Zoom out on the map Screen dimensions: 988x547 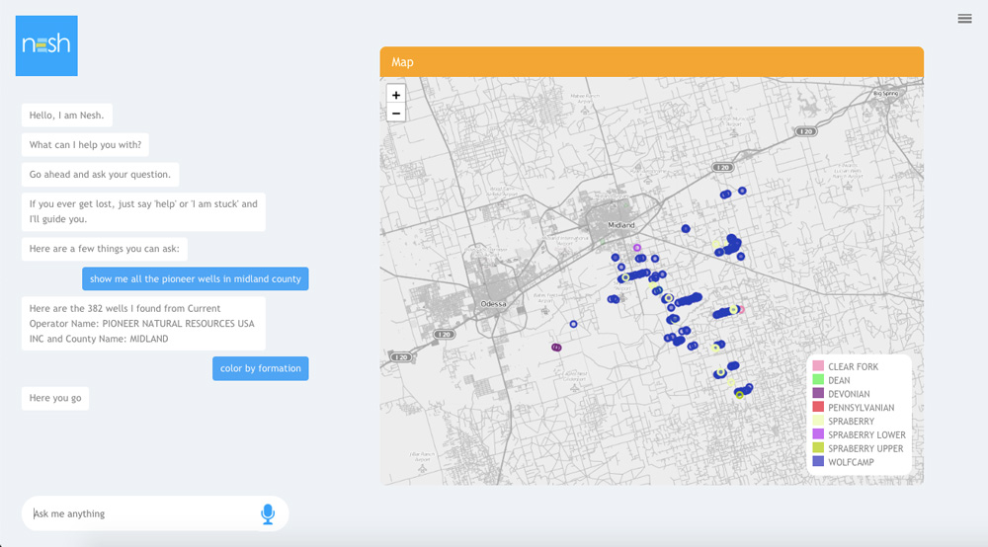click(x=396, y=114)
